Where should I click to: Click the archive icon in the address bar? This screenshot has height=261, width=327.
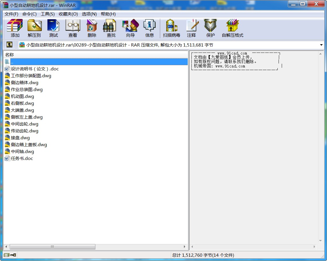click(22, 45)
